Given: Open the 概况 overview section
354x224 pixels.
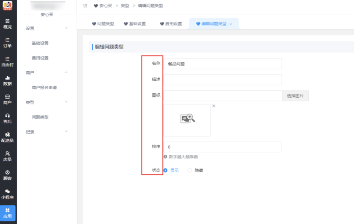Looking at the screenshot, I should [x=8, y=24].
